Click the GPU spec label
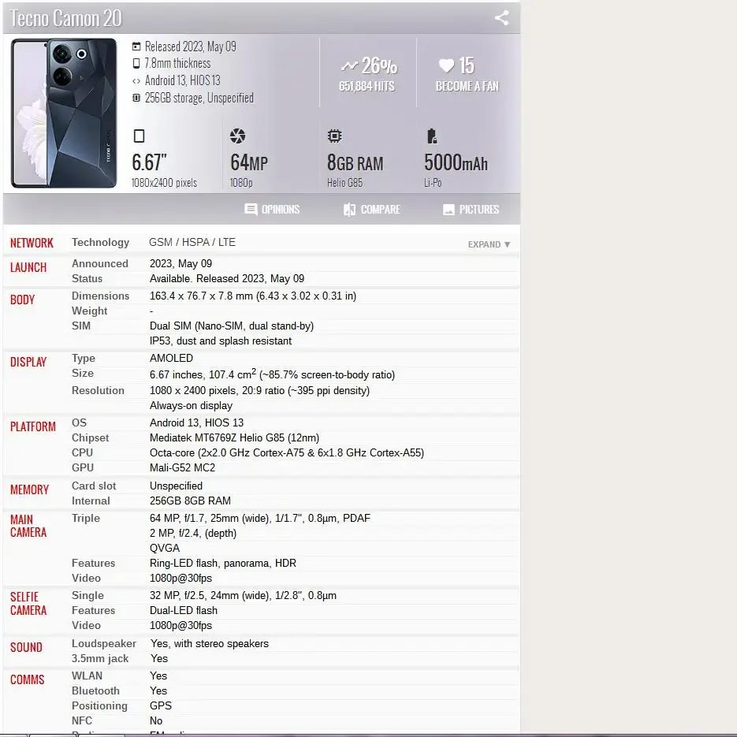Viewport: 737px width, 737px height. [x=83, y=467]
